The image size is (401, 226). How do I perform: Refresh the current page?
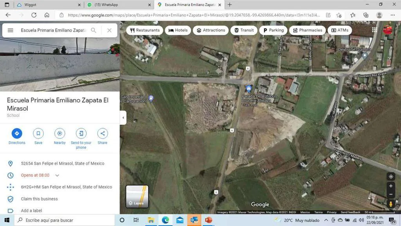point(34,15)
